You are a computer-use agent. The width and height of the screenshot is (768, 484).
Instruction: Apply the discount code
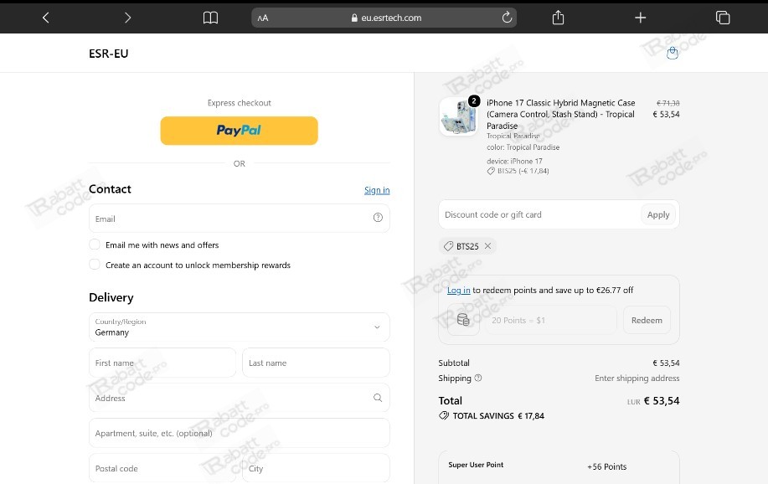pos(657,214)
